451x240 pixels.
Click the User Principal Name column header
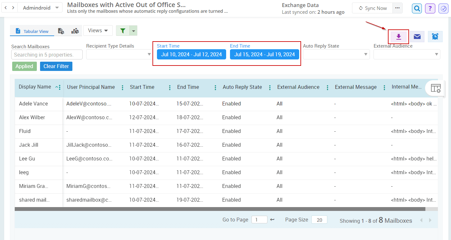click(91, 87)
